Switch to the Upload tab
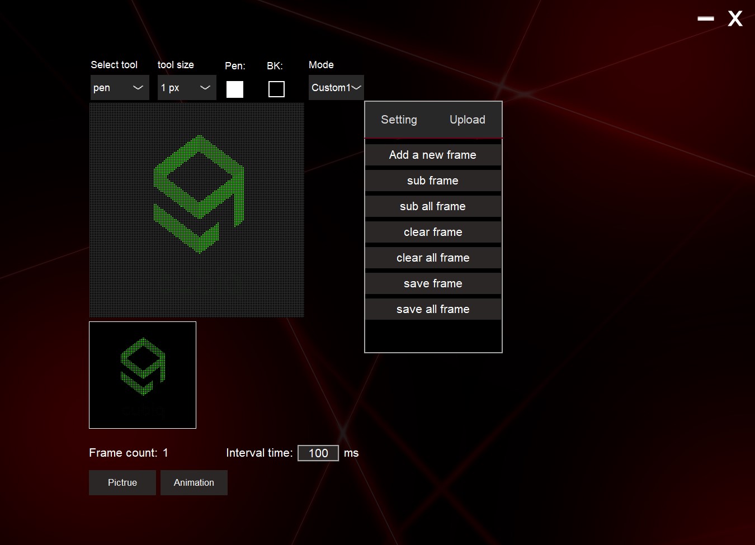This screenshot has width=755, height=545. (x=468, y=120)
